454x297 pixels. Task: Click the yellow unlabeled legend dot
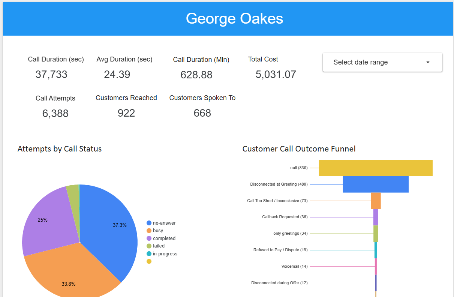click(x=149, y=261)
